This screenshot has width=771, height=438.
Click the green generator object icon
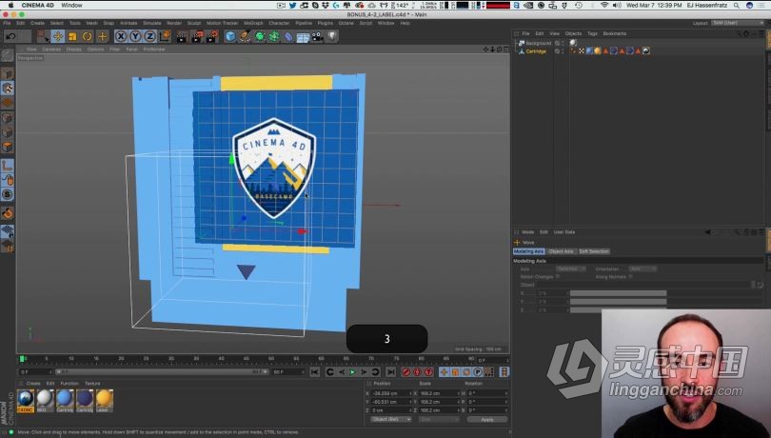coord(260,37)
